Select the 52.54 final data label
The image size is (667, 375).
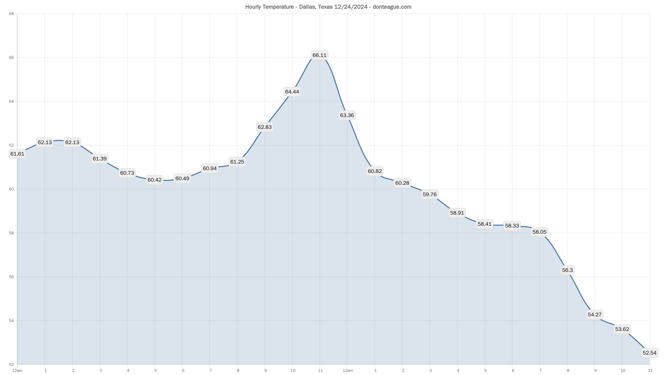pyautogui.click(x=650, y=353)
